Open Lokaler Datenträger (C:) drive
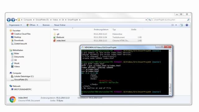The width and height of the screenshot is (199, 112). pyautogui.click(x=24, y=76)
